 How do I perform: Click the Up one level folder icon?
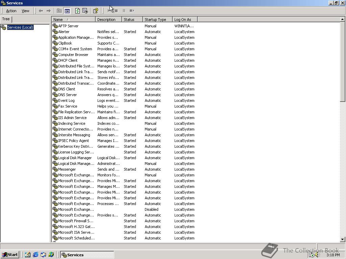coord(59,11)
